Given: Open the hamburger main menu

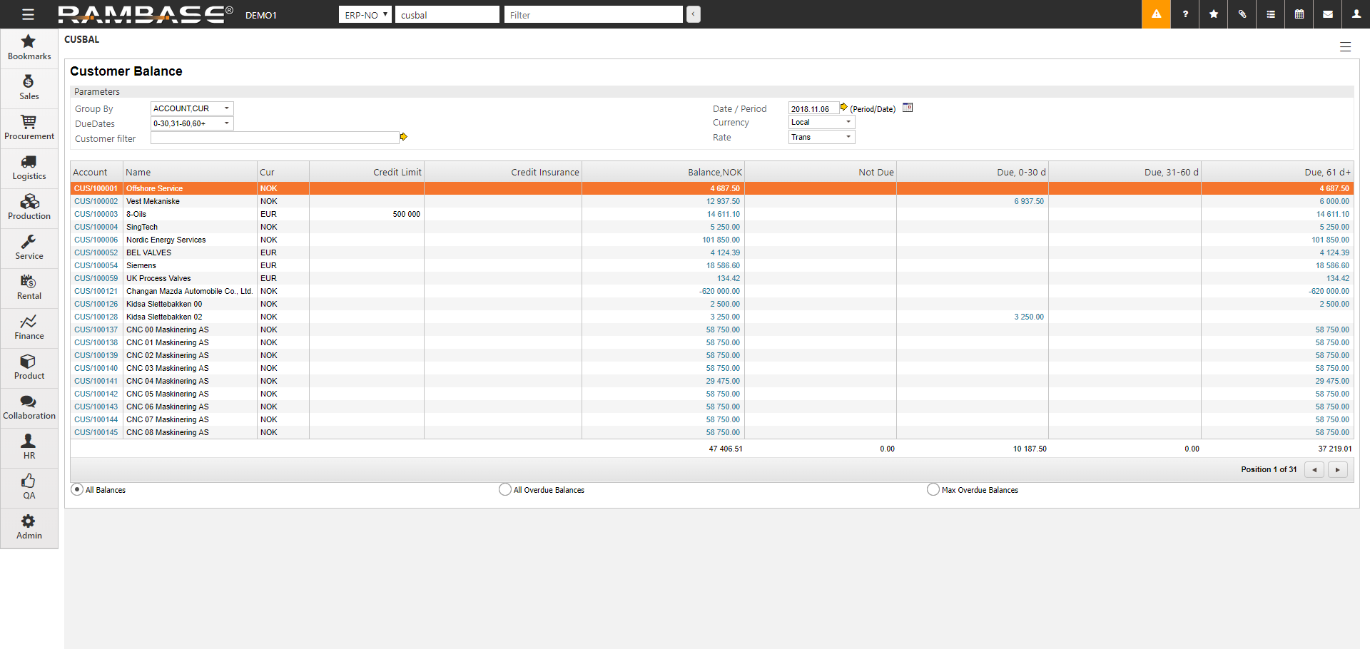Looking at the screenshot, I should (x=28, y=14).
